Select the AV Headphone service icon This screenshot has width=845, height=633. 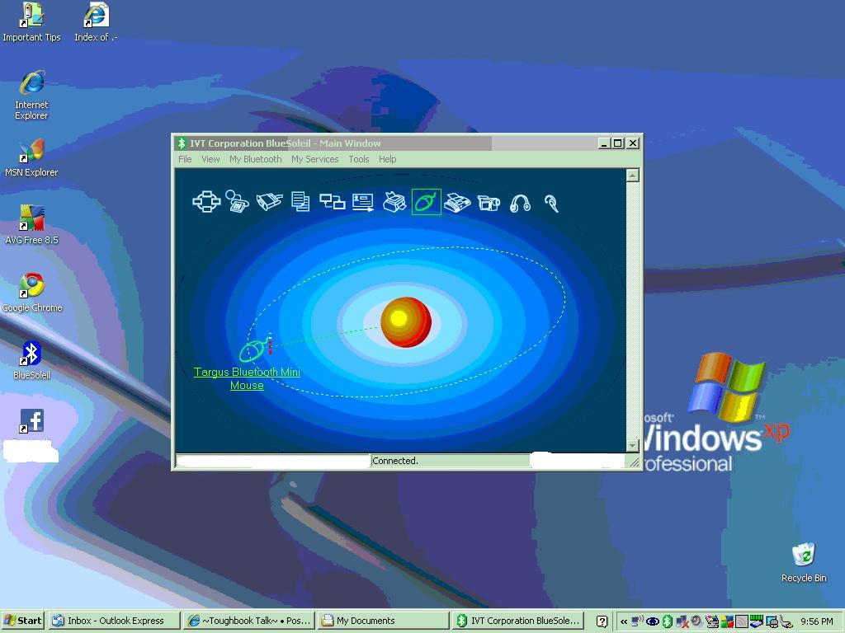520,203
